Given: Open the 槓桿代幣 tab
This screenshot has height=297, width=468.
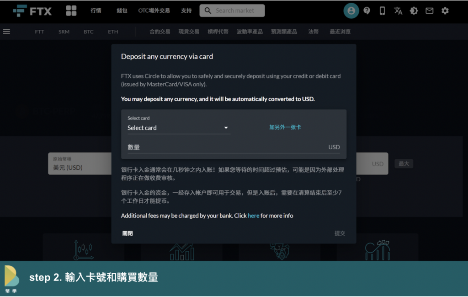Looking at the screenshot, I should (x=218, y=32).
